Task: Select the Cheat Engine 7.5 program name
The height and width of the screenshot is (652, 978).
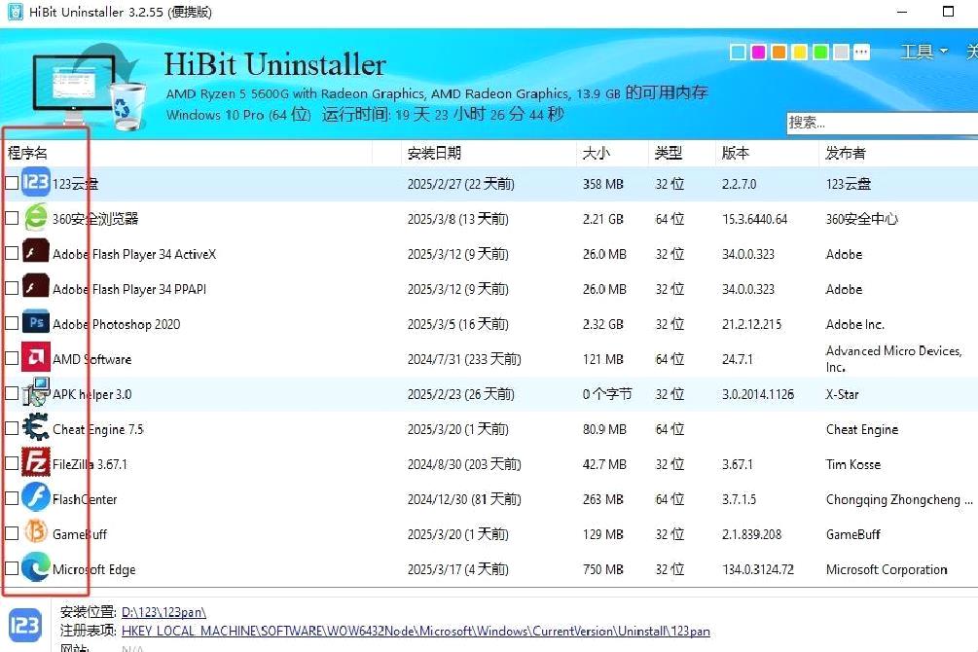Action: click(x=98, y=429)
